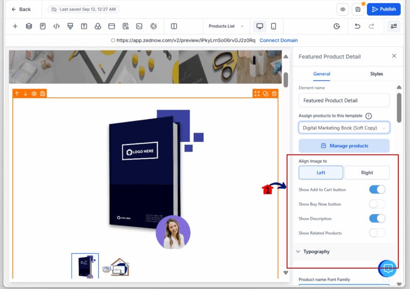
Task: Click the save icon near Publish
Action: point(358,9)
